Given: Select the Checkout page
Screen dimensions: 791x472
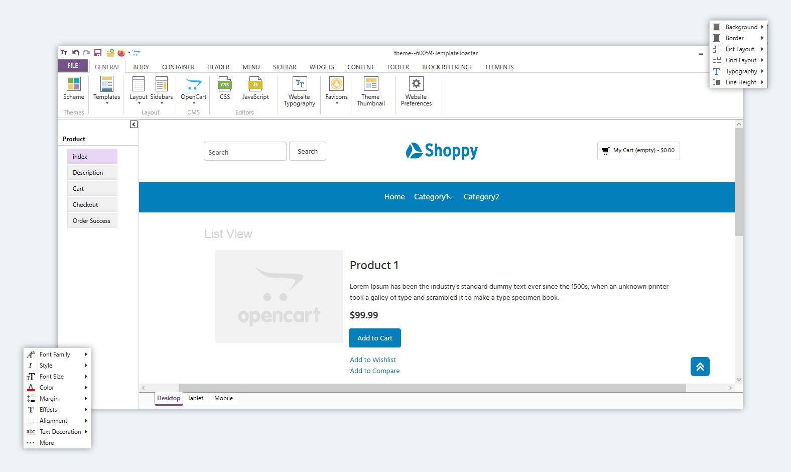Looking at the screenshot, I should [x=92, y=204].
